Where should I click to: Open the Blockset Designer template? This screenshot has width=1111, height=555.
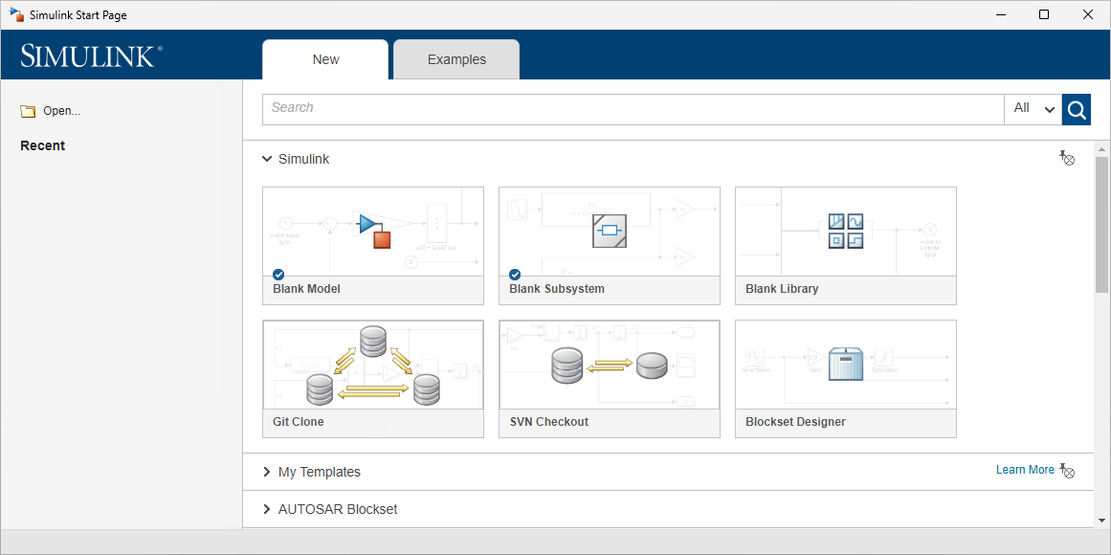coord(845,366)
